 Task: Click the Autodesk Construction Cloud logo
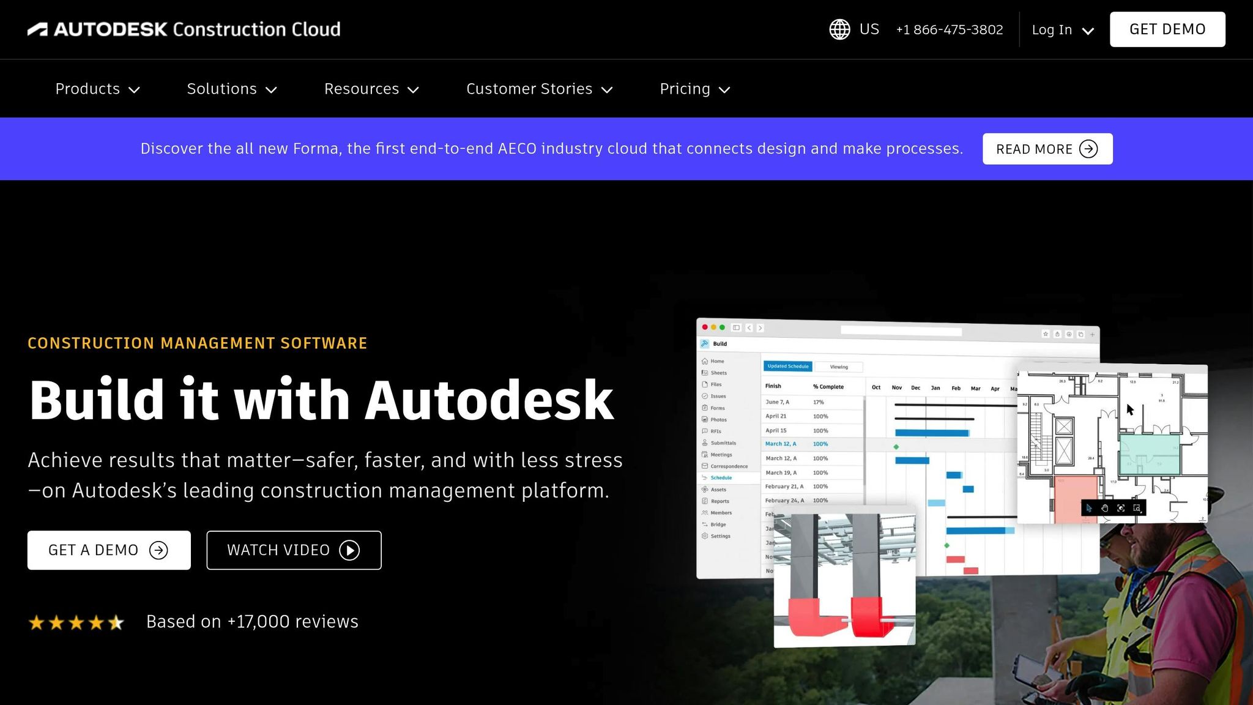184,29
